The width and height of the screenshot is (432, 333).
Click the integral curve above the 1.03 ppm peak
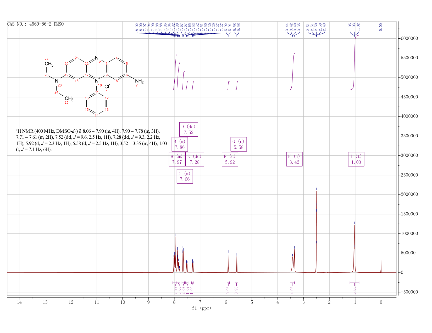click(355, 63)
